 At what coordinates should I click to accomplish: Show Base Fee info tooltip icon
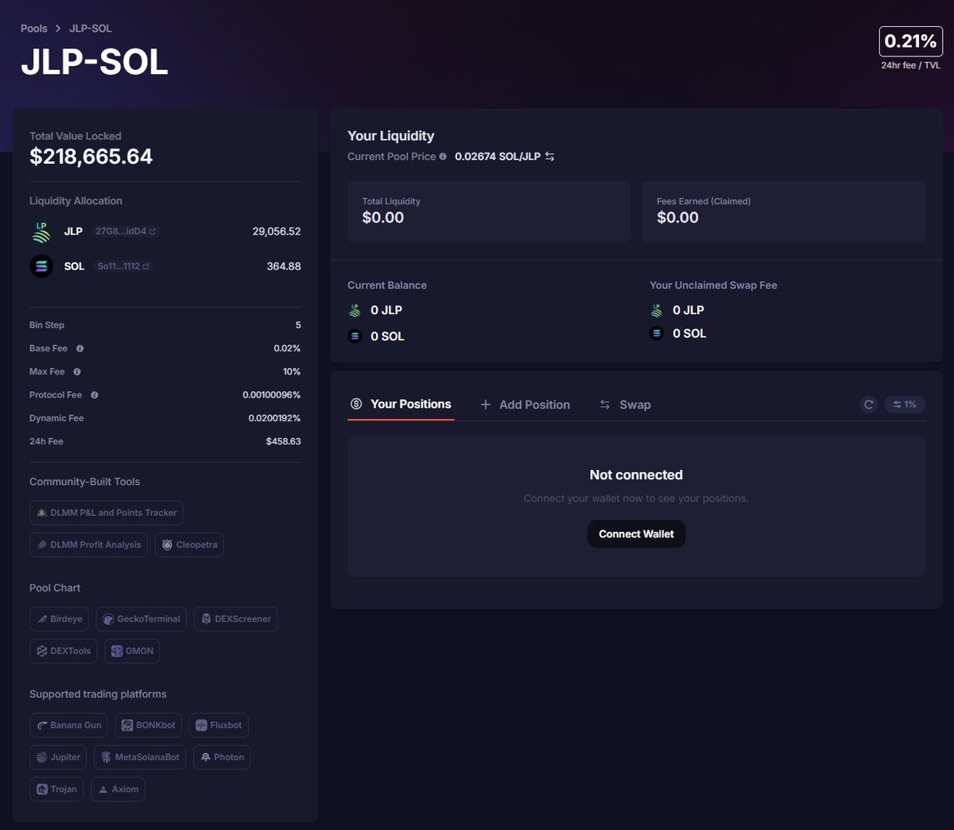79,348
